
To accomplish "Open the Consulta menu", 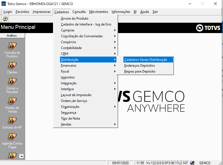I will [79, 12].
